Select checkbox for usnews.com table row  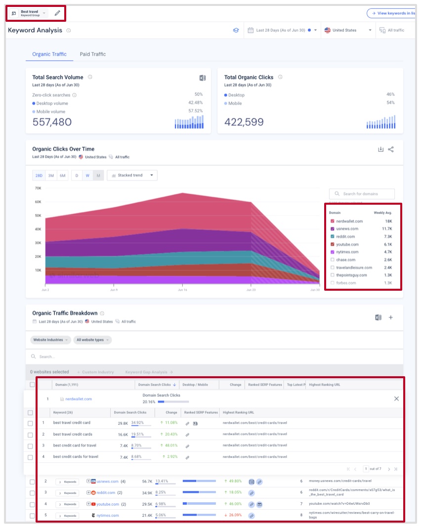(32, 482)
